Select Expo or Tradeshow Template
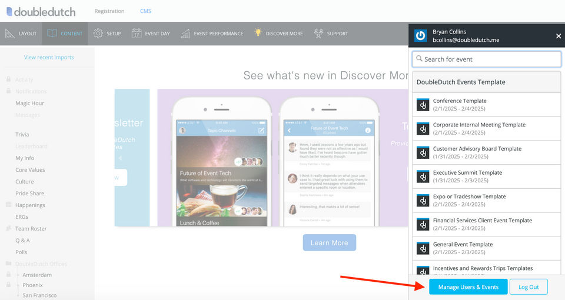 487,200
